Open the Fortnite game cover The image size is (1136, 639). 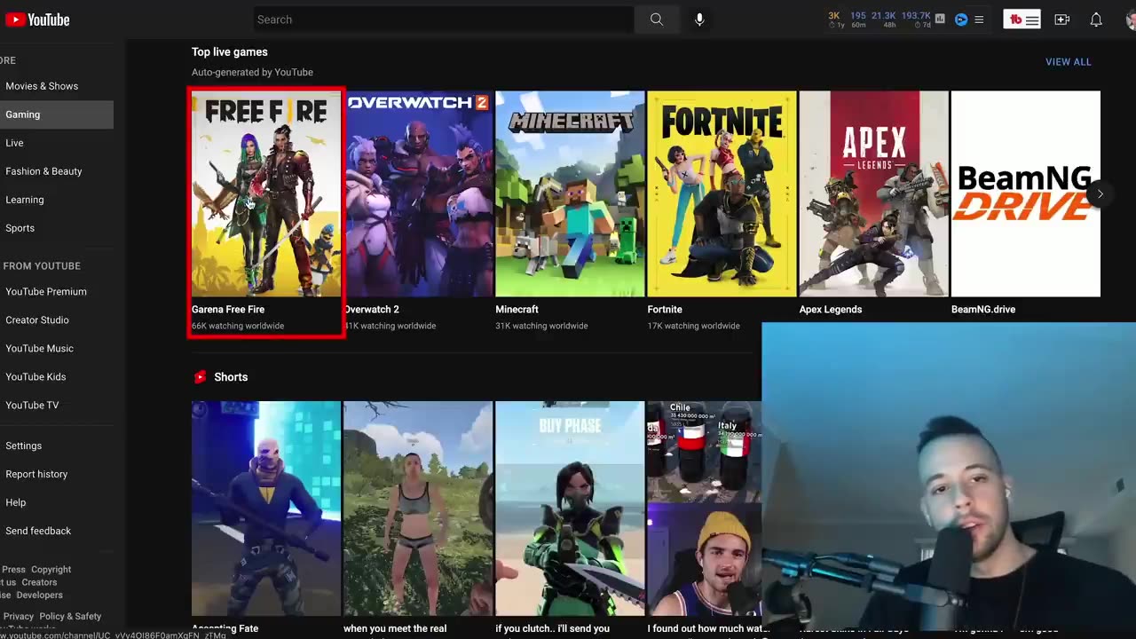(722, 193)
